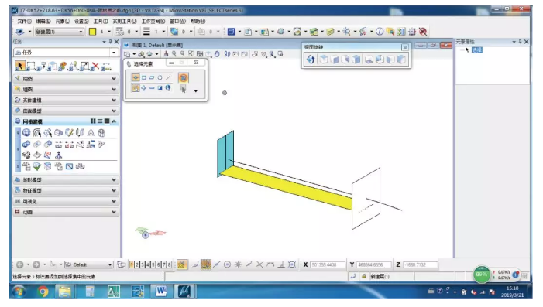The width and height of the screenshot is (543, 307).
Task: Toggle view 5 in the view group buttons
Action: (x=153, y=264)
